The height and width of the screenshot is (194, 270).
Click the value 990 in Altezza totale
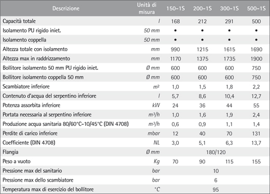click(x=176, y=50)
